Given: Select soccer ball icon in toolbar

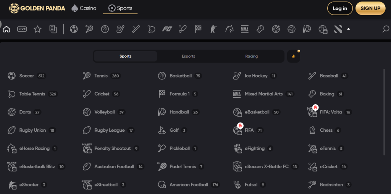Looking at the screenshot, I should [74, 29].
